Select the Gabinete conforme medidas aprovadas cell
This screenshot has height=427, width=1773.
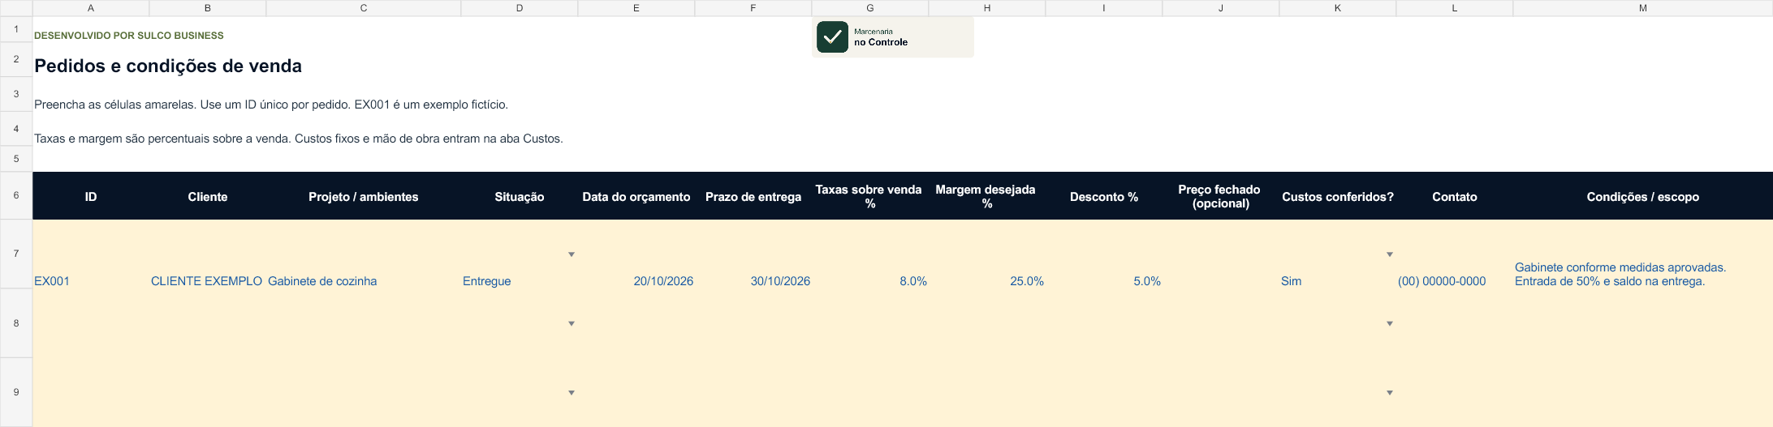point(1643,254)
